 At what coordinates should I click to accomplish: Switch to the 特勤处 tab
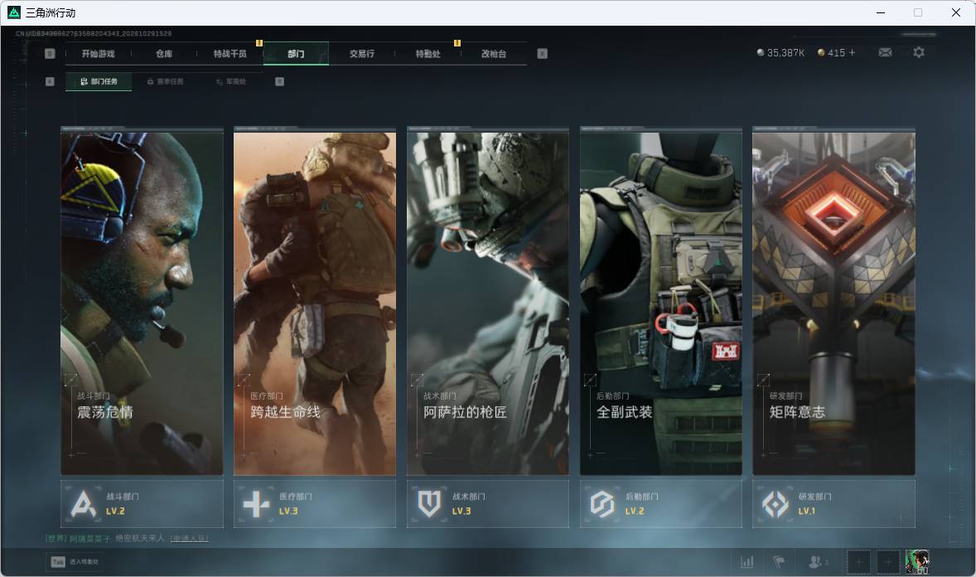(428, 54)
